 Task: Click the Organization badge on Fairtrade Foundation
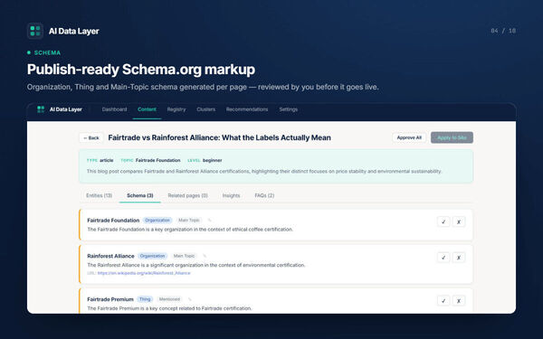point(157,221)
